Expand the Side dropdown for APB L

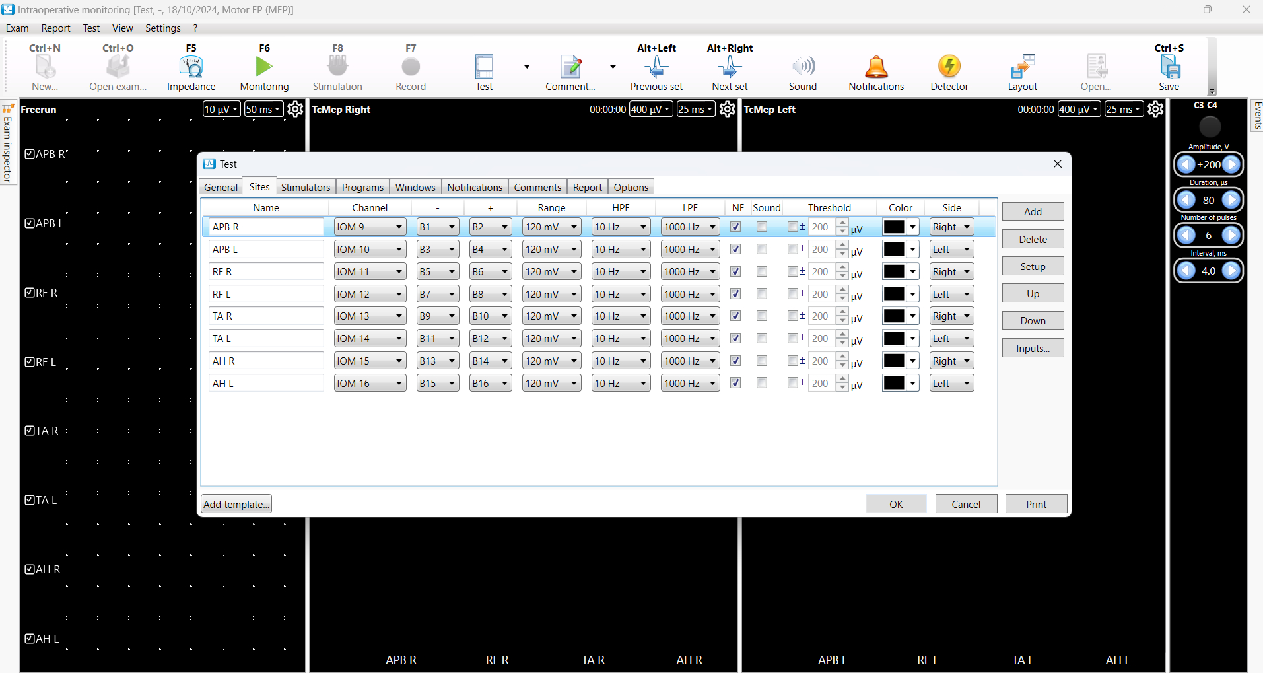[x=951, y=249]
